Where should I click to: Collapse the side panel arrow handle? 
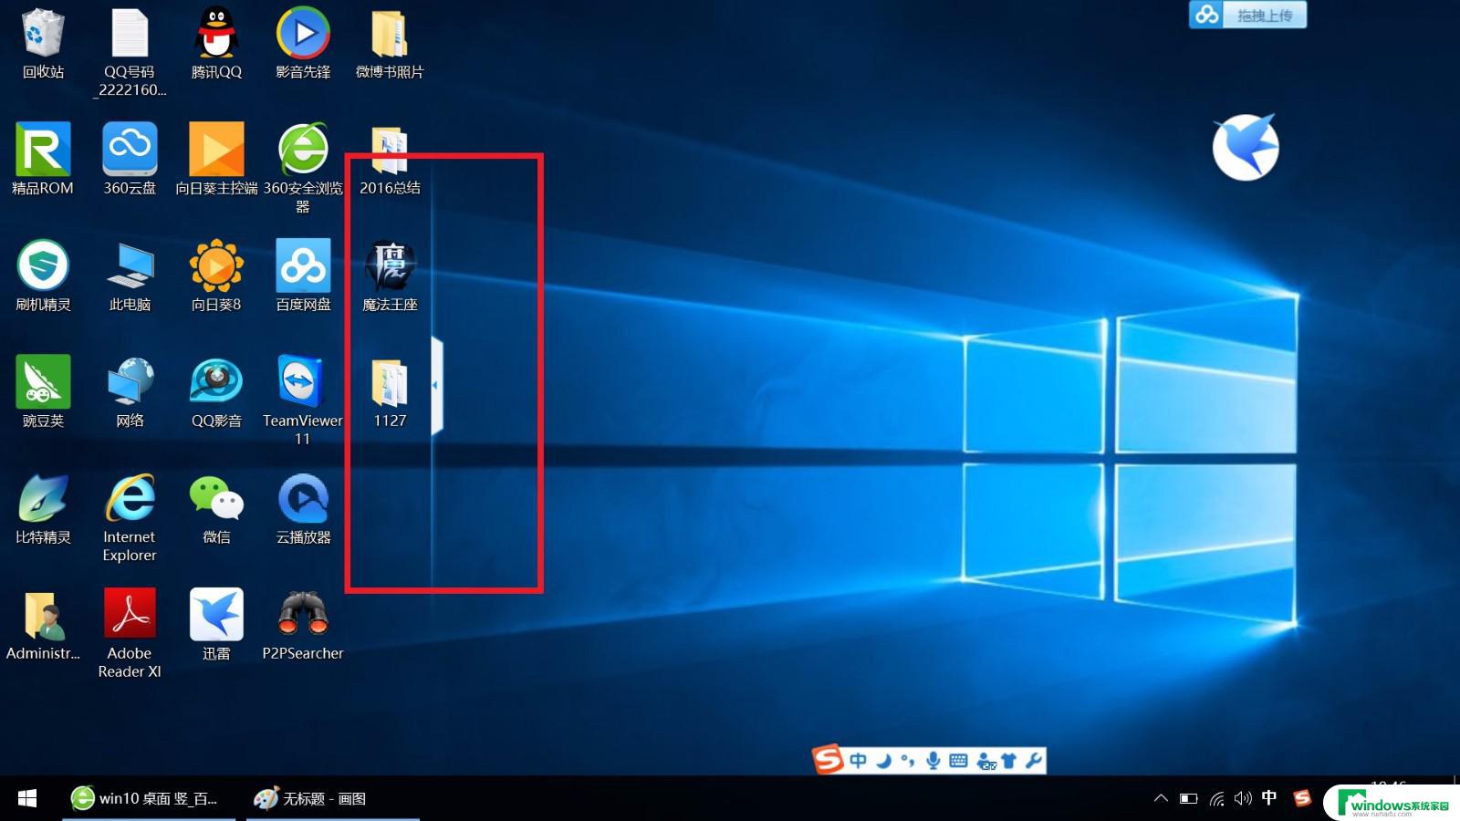[x=436, y=386]
